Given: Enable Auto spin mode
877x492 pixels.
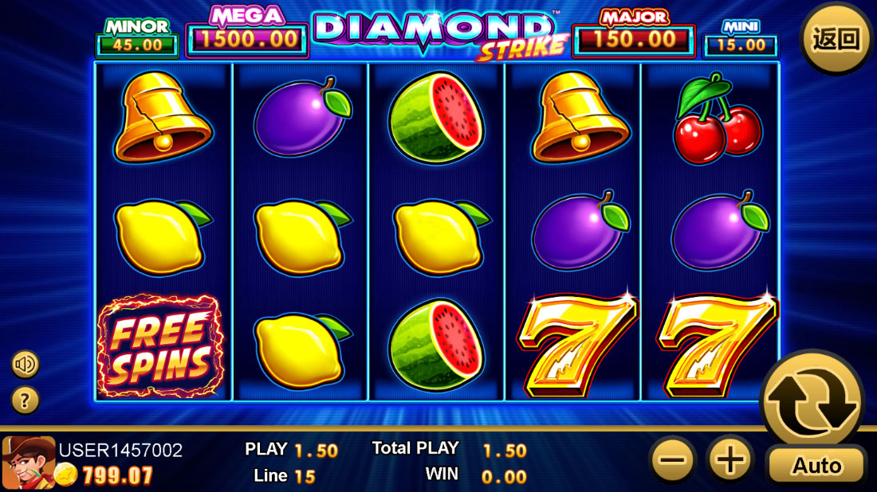Looking at the screenshot, I should (x=816, y=465).
